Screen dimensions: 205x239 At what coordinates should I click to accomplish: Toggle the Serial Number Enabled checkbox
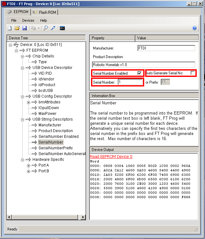139,73
